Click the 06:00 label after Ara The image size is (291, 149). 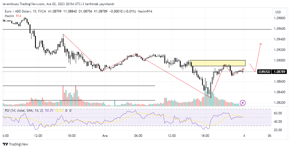click(138, 136)
